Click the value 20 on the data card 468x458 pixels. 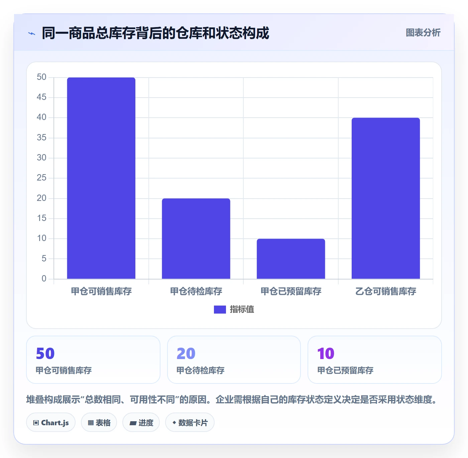(186, 354)
